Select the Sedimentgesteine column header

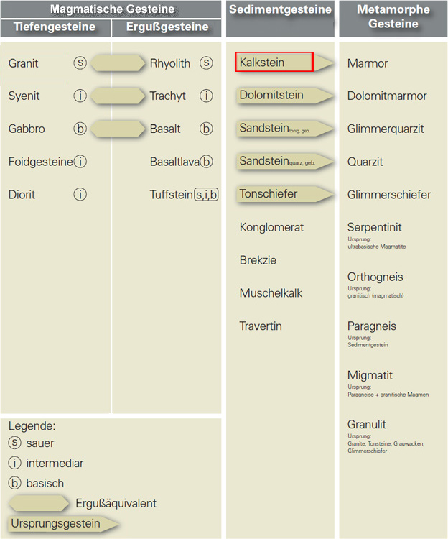coord(279,10)
